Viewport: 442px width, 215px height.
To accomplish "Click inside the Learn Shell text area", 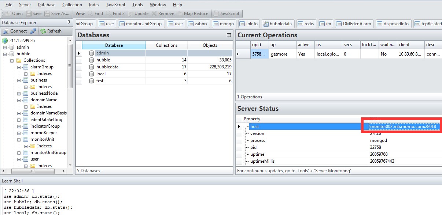I will [x=221, y=200].
